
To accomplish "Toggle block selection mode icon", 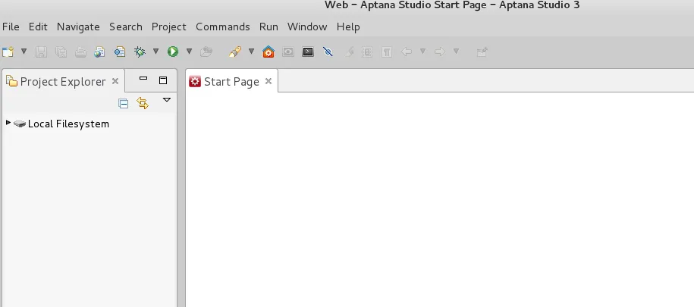I will (367, 52).
